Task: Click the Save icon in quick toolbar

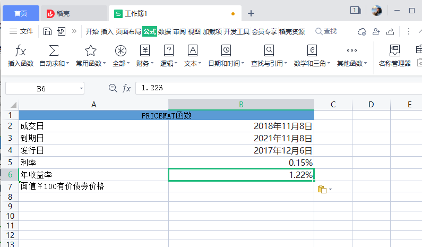Action: tap(47, 31)
